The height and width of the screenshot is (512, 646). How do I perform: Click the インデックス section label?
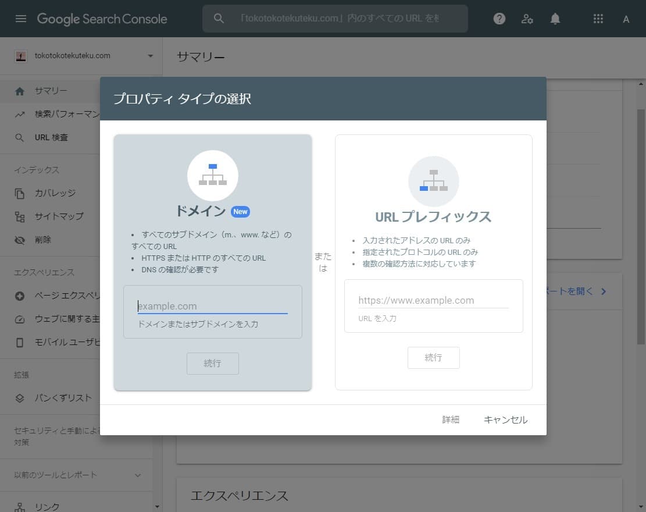coord(37,170)
